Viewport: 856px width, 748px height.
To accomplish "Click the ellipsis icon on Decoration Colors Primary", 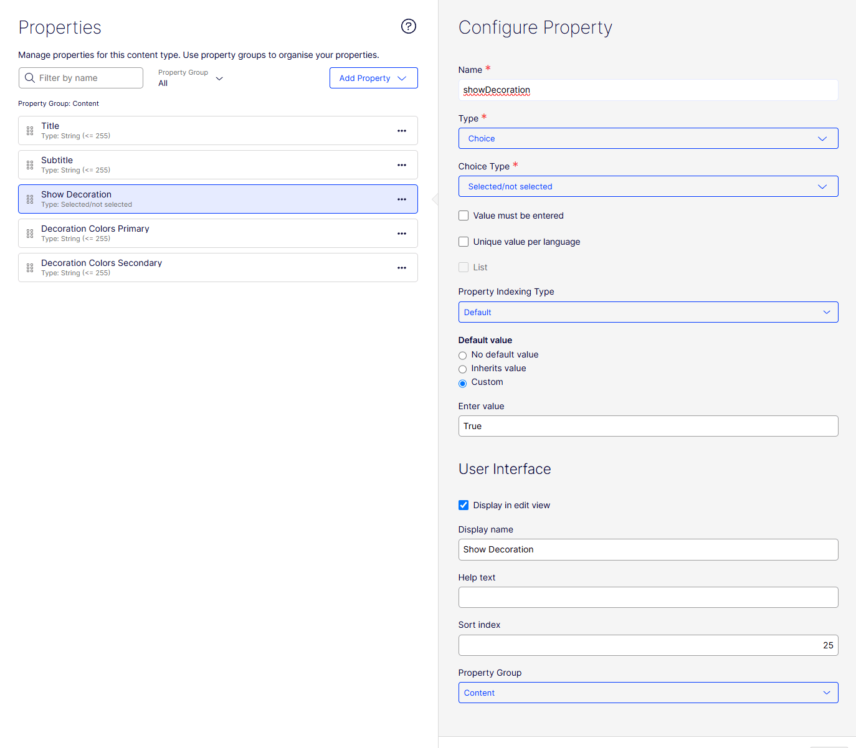I will click(x=402, y=233).
